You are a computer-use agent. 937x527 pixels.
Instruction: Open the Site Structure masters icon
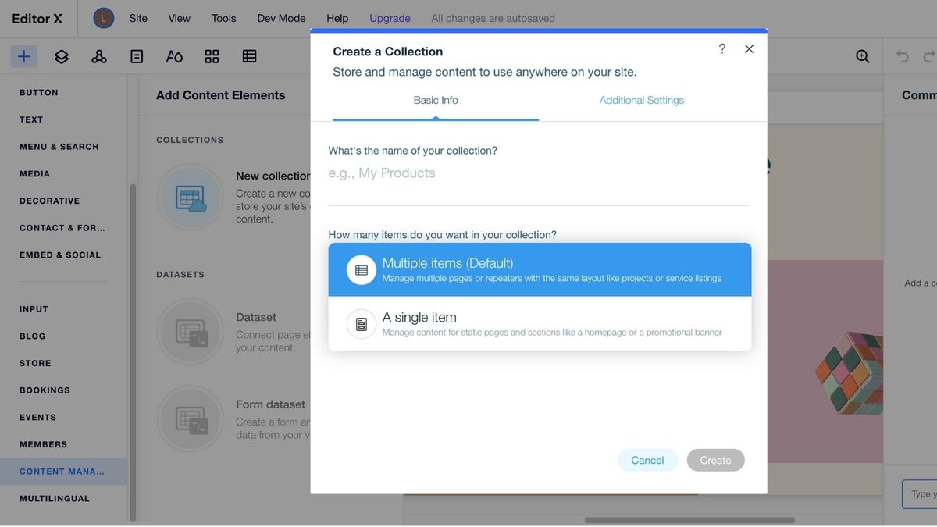tap(99, 56)
